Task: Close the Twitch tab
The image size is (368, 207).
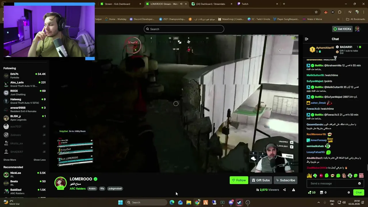Action: point(277,4)
